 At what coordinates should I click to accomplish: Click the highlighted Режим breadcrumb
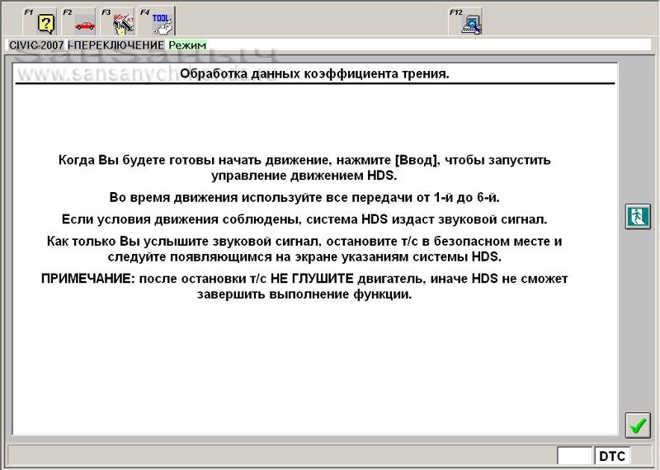[x=187, y=45]
